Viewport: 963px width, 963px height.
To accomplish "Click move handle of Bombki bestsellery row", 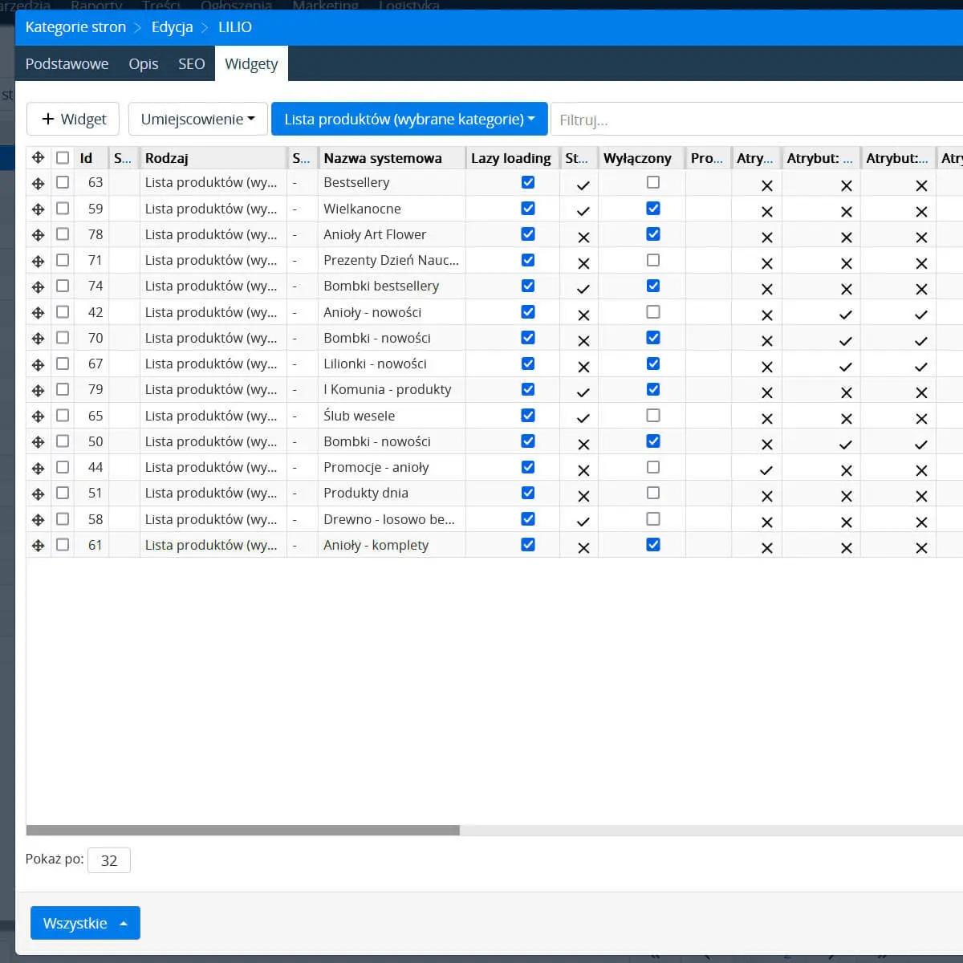I will [38, 287].
